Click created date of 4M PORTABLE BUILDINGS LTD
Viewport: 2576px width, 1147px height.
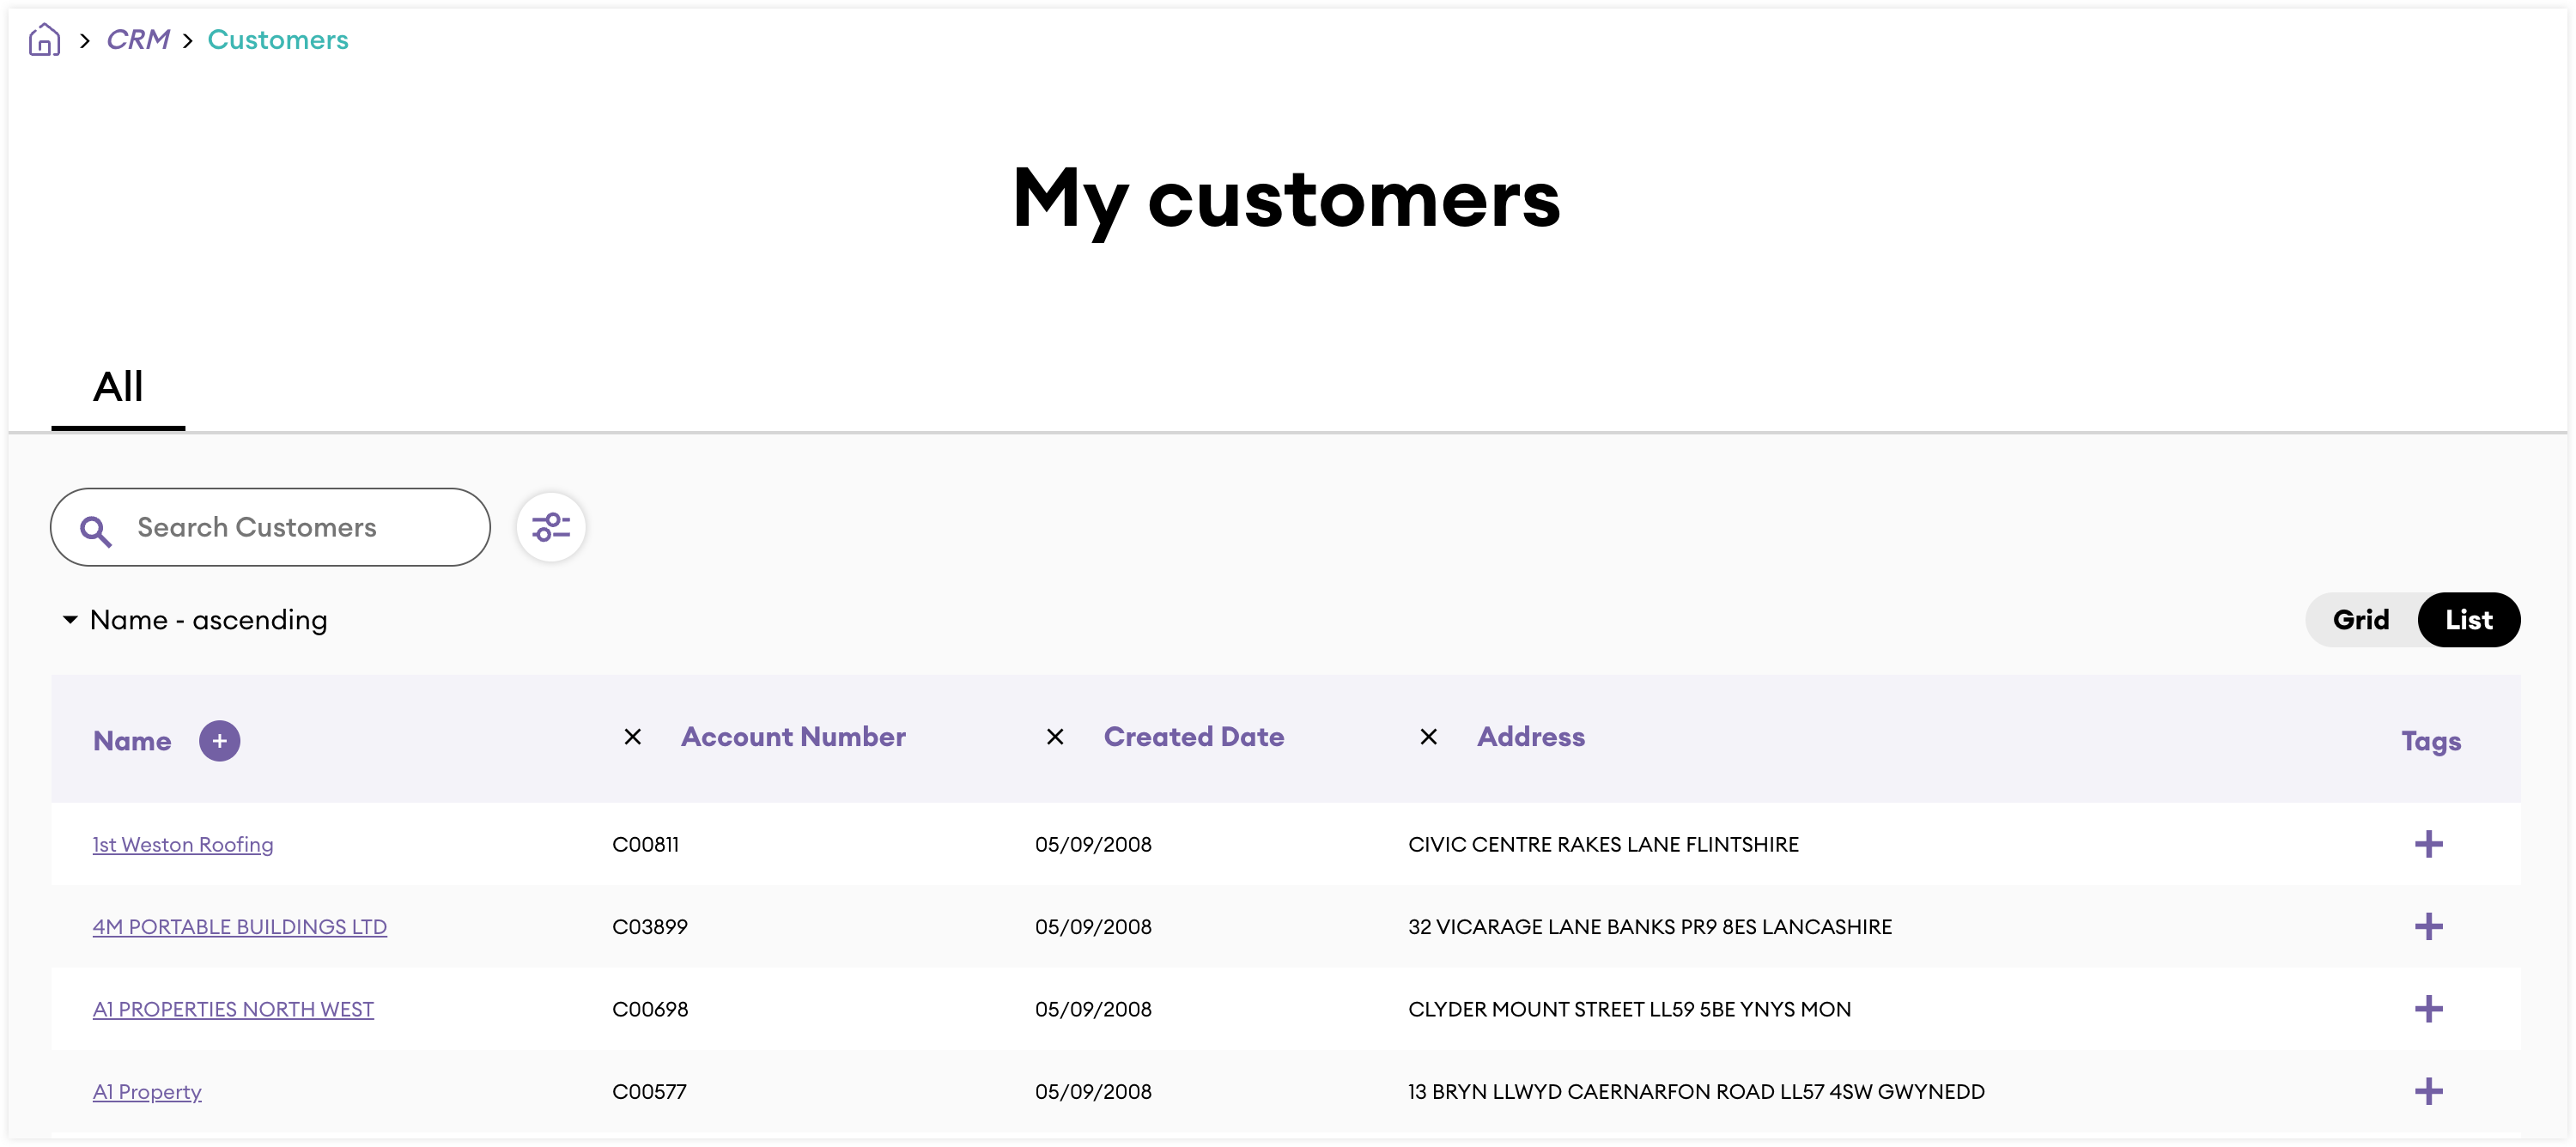tap(1093, 927)
